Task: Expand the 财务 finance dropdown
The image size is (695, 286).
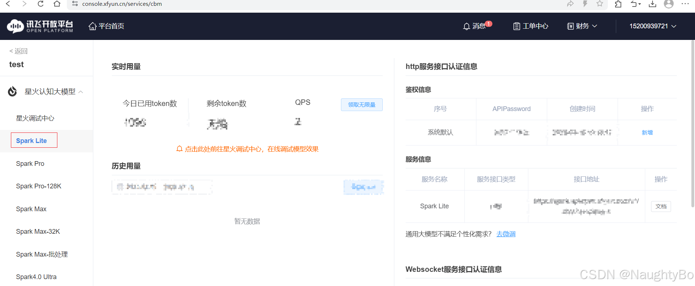Action: 582,26
